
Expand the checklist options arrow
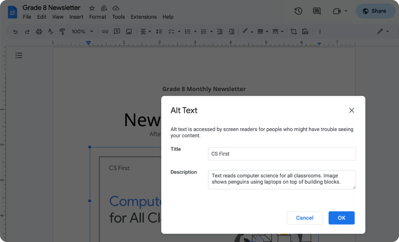pyautogui.click(x=179, y=32)
